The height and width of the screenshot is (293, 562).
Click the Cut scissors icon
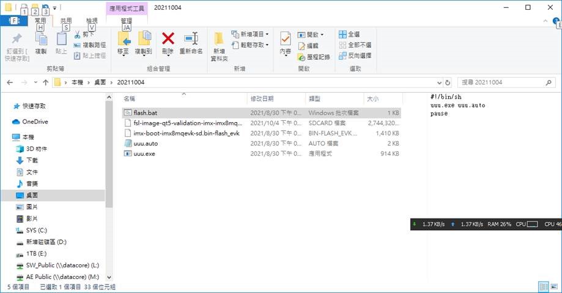click(78, 35)
